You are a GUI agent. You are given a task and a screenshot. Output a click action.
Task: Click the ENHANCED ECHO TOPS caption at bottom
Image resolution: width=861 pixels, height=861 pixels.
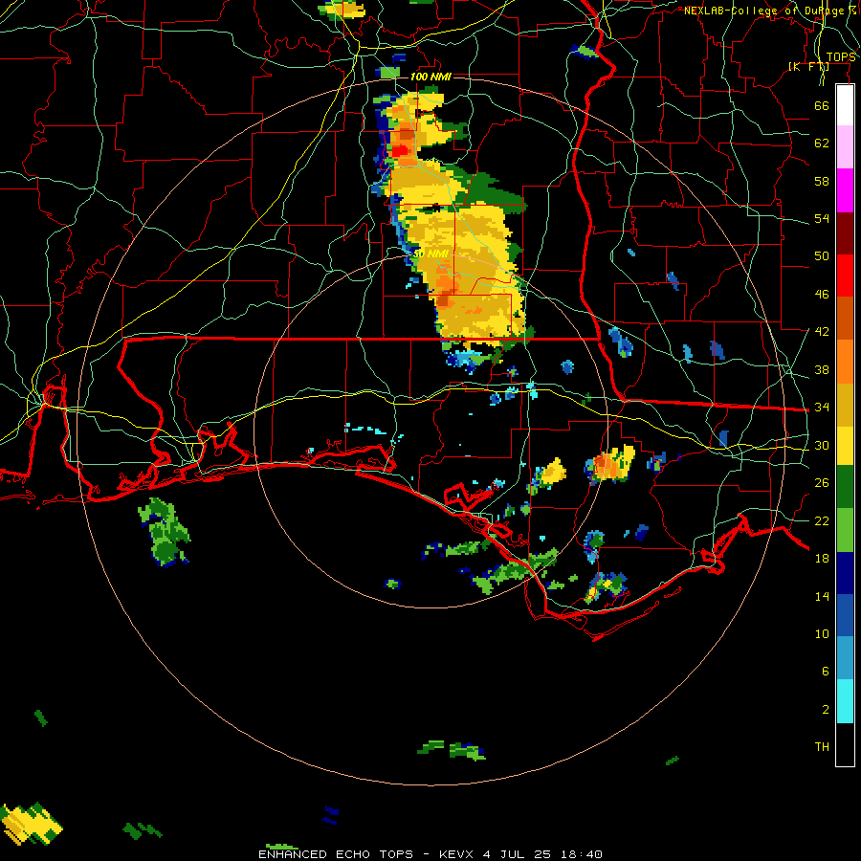coord(430,854)
